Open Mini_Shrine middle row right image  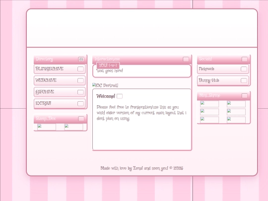click(x=236, y=112)
